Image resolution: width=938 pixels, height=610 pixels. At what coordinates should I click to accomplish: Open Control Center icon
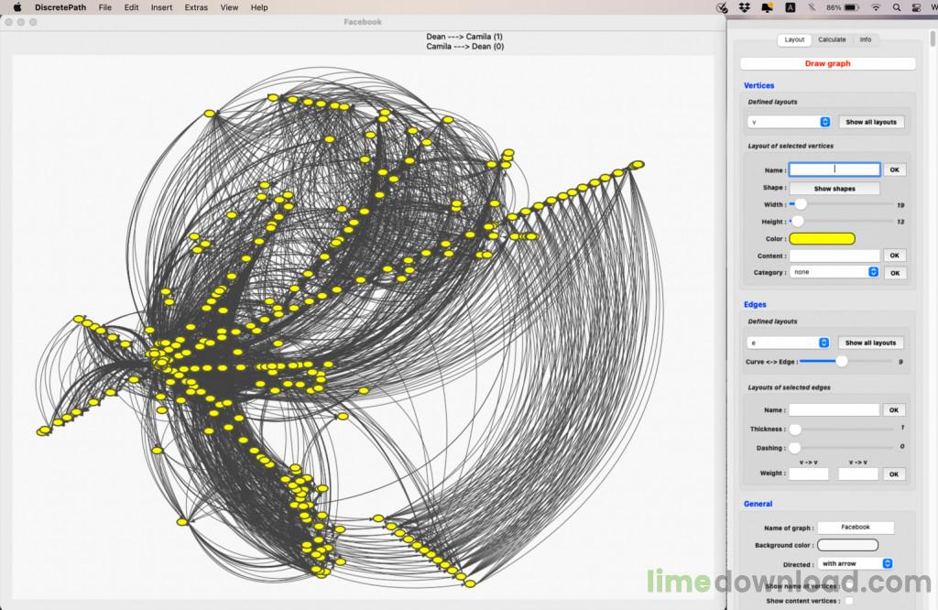tap(916, 7)
